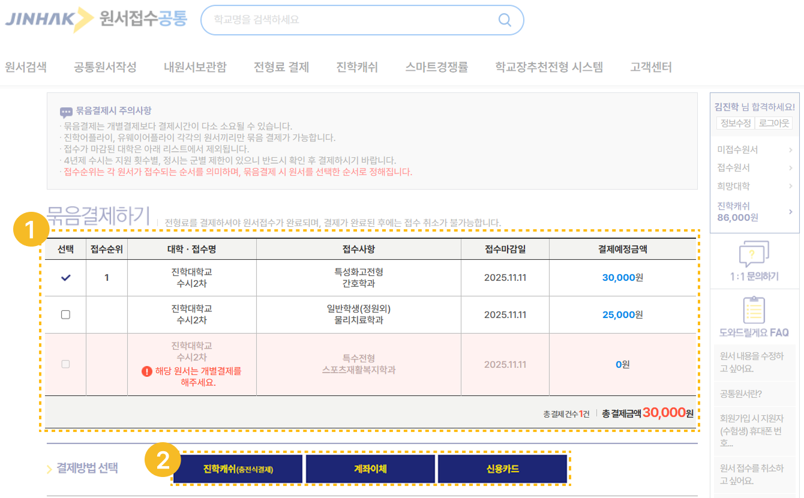This screenshot has width=804, height=498.
Task: Open the 원서검색 menu
Action: tap(26, 67)
